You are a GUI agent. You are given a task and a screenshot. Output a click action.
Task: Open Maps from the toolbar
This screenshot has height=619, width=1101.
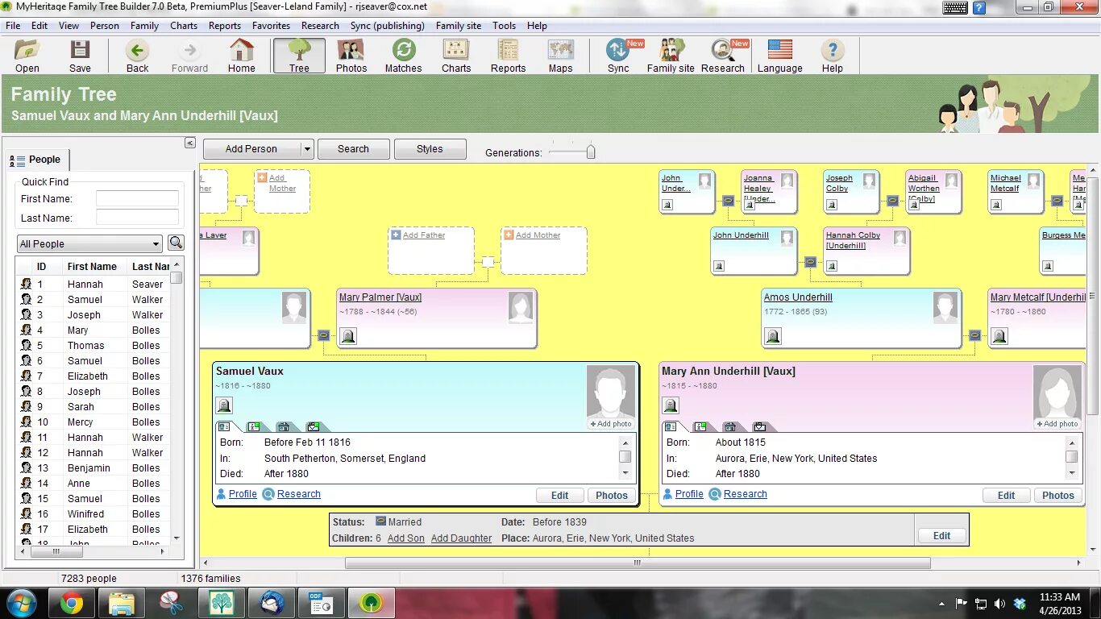point(560,56)
